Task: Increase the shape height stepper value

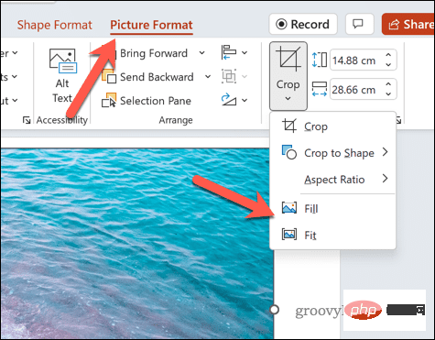Action: pos(388,56)
